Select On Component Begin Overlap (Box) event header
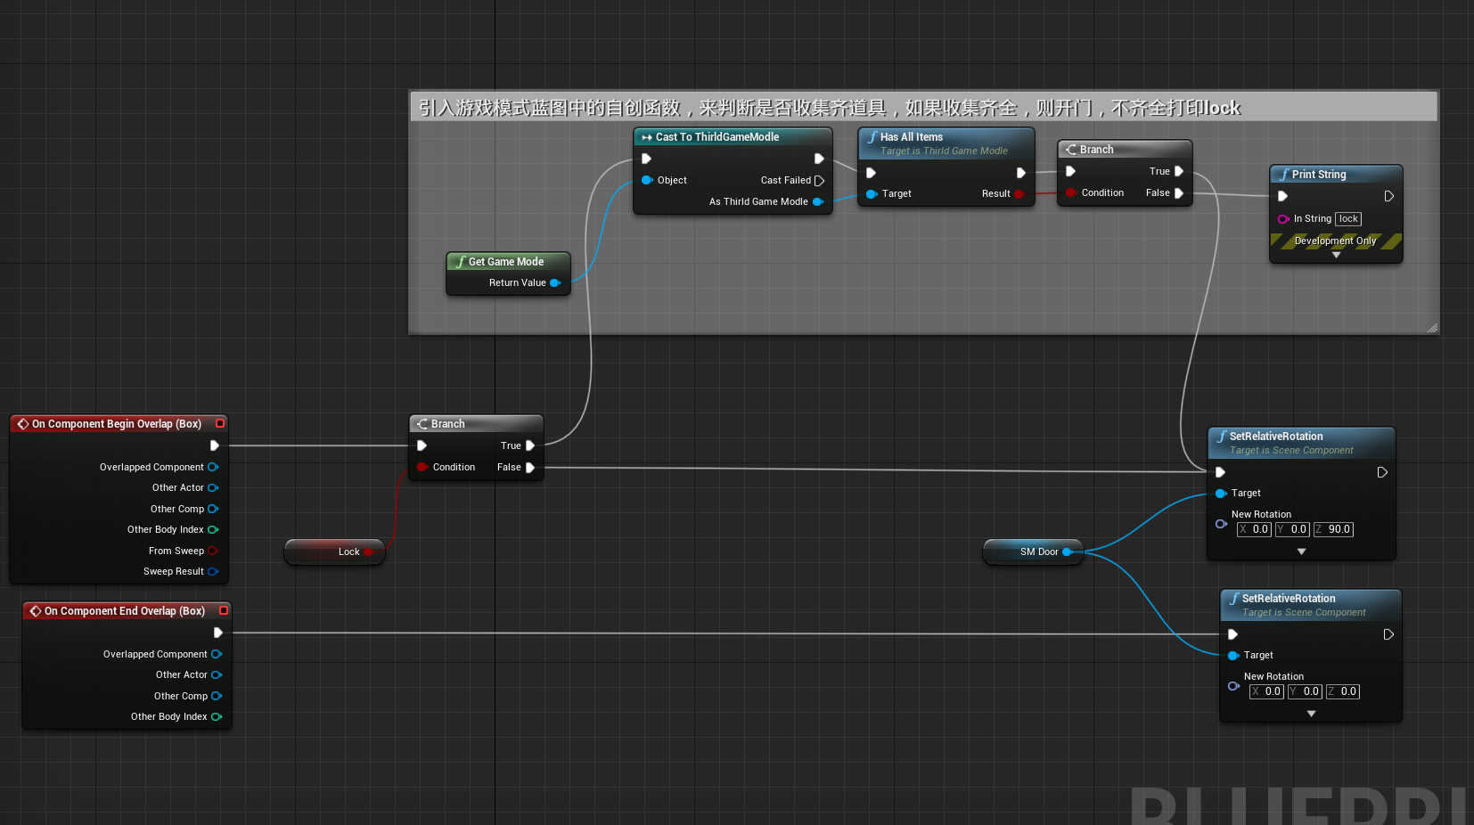 click(x=119, y=424)
